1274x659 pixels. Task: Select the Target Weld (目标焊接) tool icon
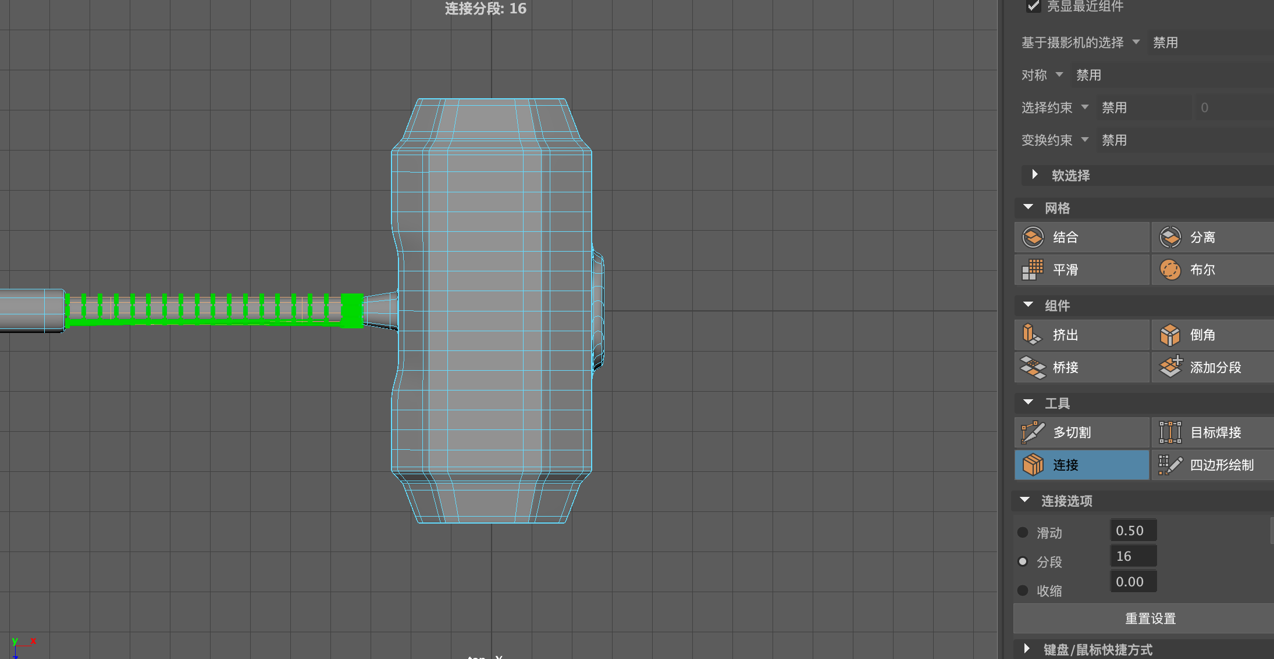[1170, 432]
